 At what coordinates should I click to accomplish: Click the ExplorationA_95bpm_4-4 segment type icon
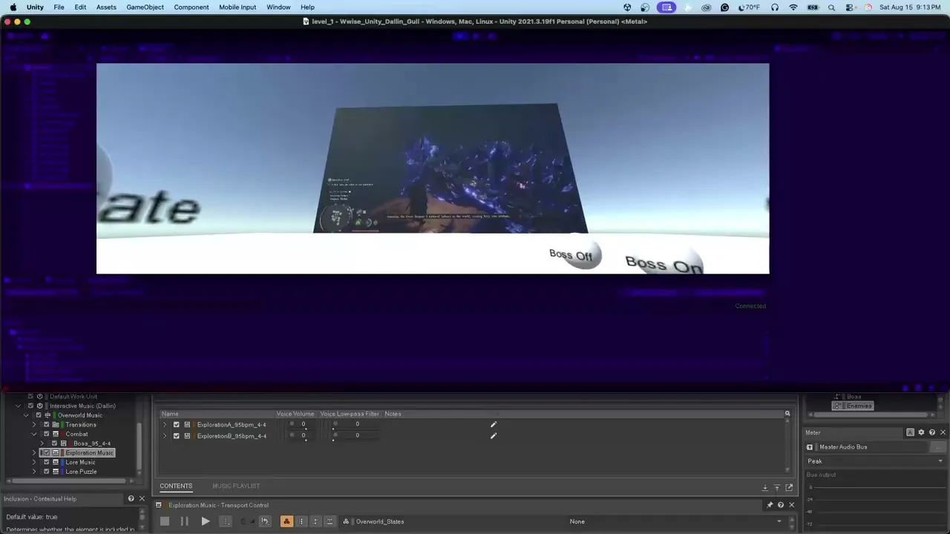coord(187,425)
